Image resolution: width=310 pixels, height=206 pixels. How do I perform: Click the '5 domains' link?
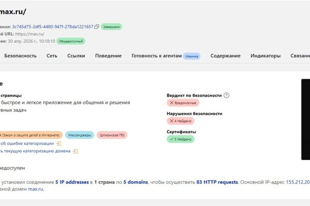[x=136, y=182]
